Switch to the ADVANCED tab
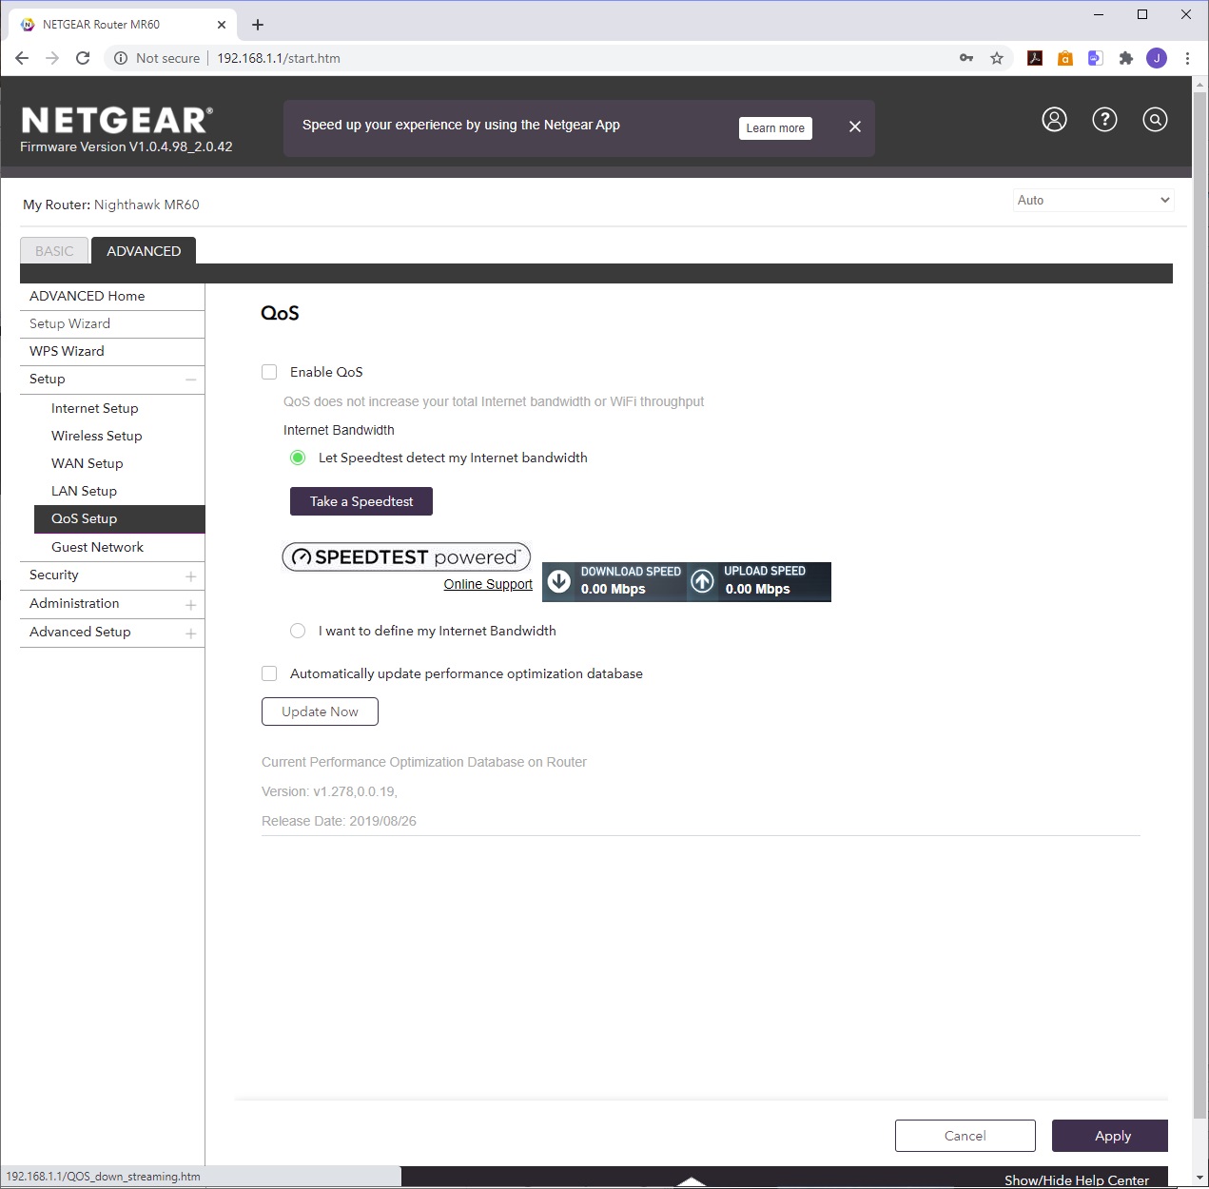This screenshot has width=1209, height=1189. [x=144, y=251]
